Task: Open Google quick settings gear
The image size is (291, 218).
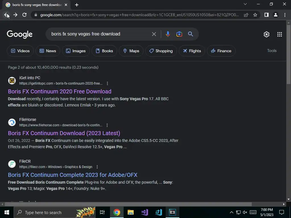Action: [267, 34]
